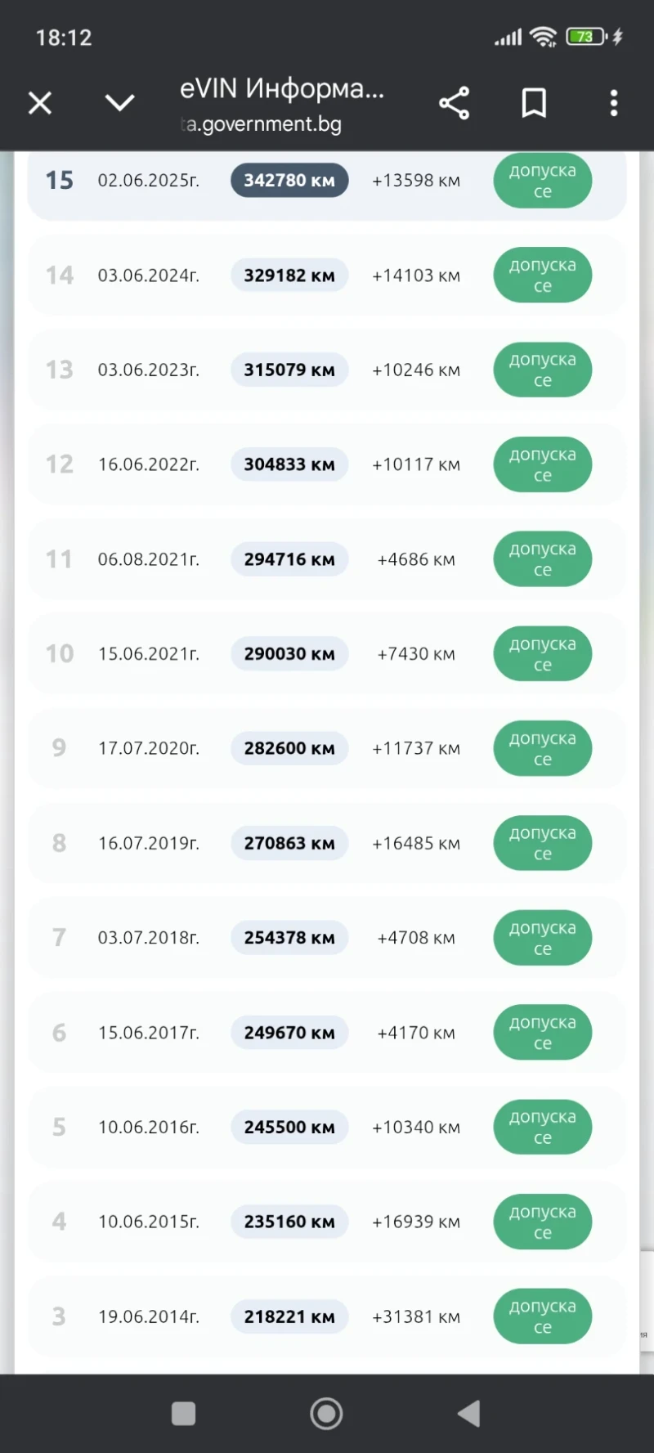The width and height of the screenshot is (654, 1453).
Task: Tap the 282600 км mileage badge
Action: tap(289, 748)
